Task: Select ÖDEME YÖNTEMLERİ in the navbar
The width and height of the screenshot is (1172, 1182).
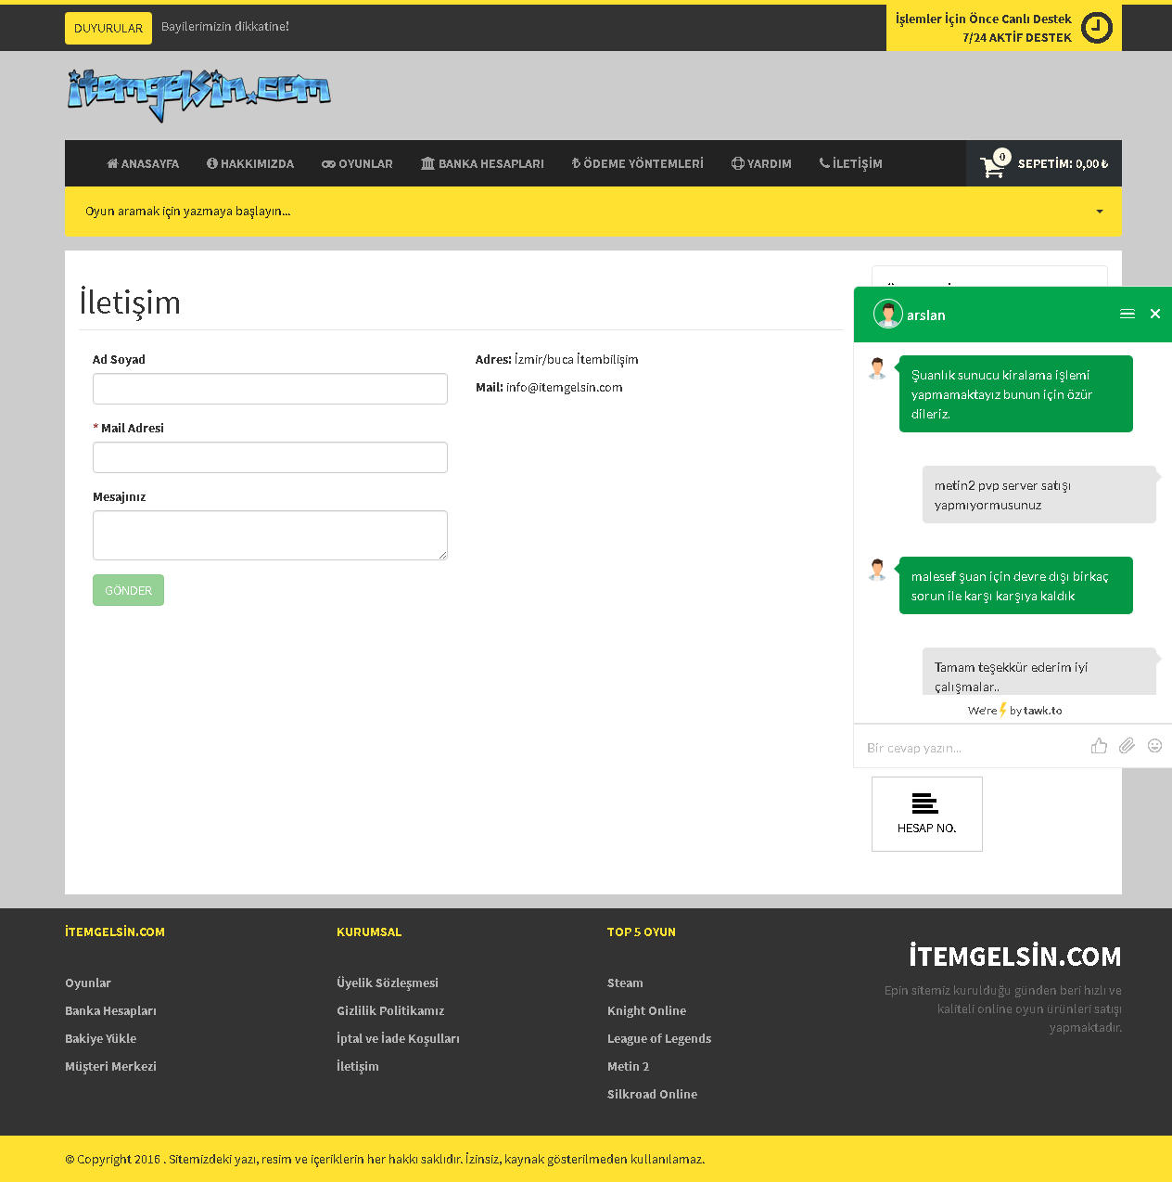Action: [637, 164]
